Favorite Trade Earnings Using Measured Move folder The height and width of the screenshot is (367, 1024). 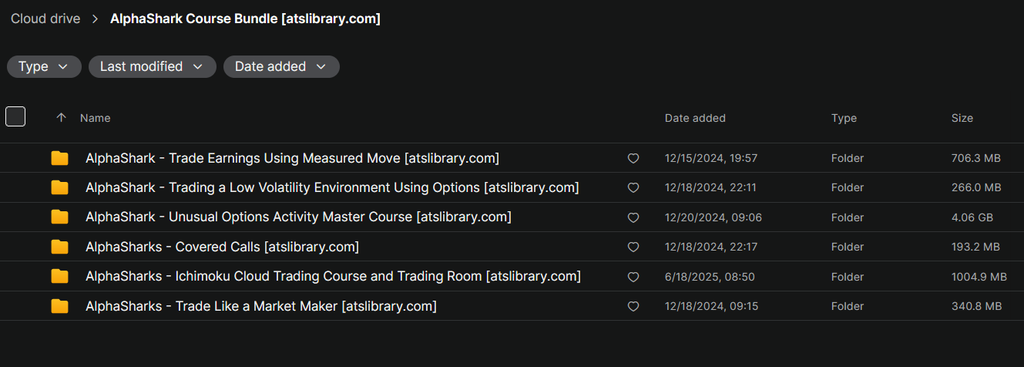[633, 159]
